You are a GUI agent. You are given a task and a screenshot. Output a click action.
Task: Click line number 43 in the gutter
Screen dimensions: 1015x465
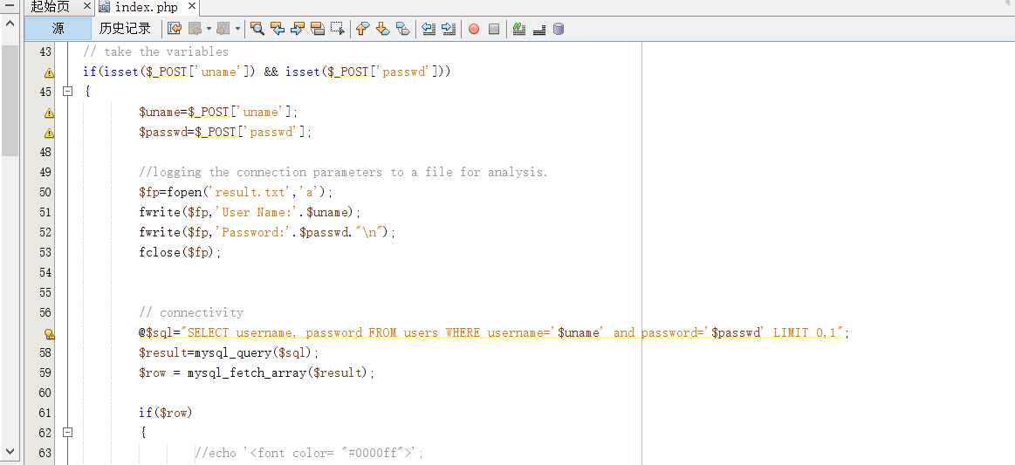[x=45, y=51]
